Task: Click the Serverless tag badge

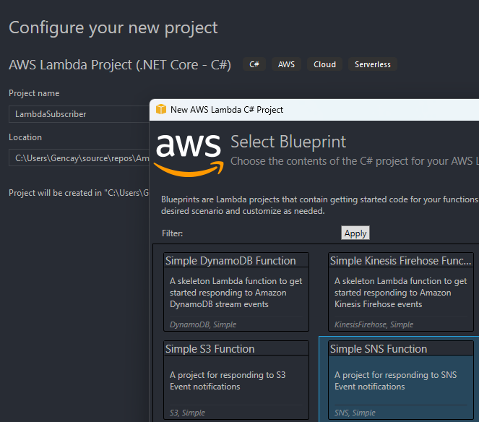Action: pos(372,64)
